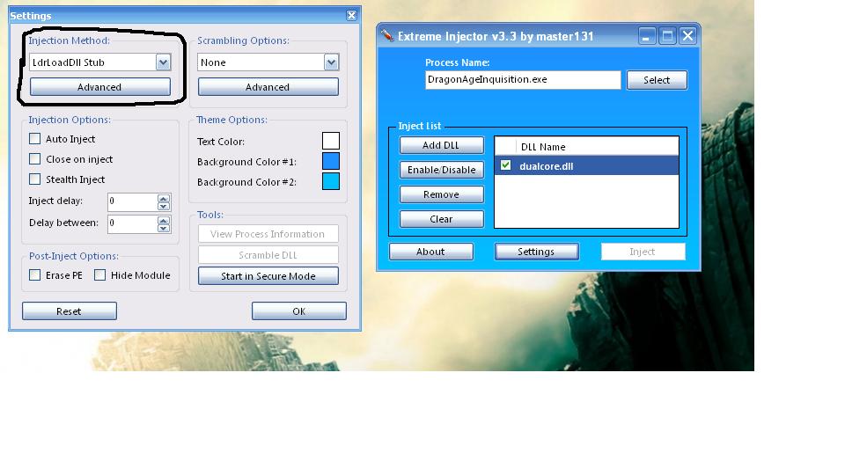Viewport: 845px width, 475px height.
Task: Open the Scrambling Options dropdown arrow
Action: [332, 62]
